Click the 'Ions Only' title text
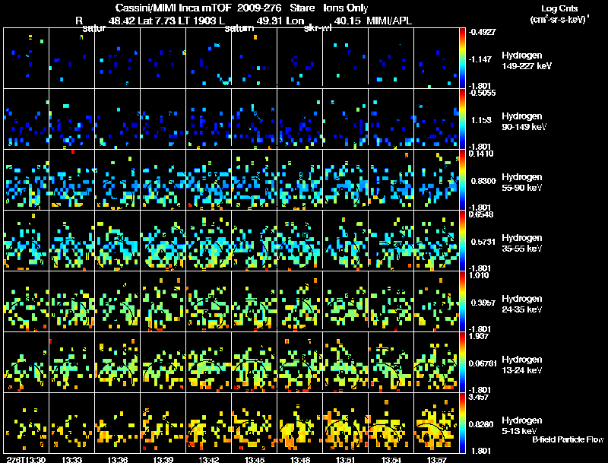The image size is (608, 463). [x=346, y=8]
